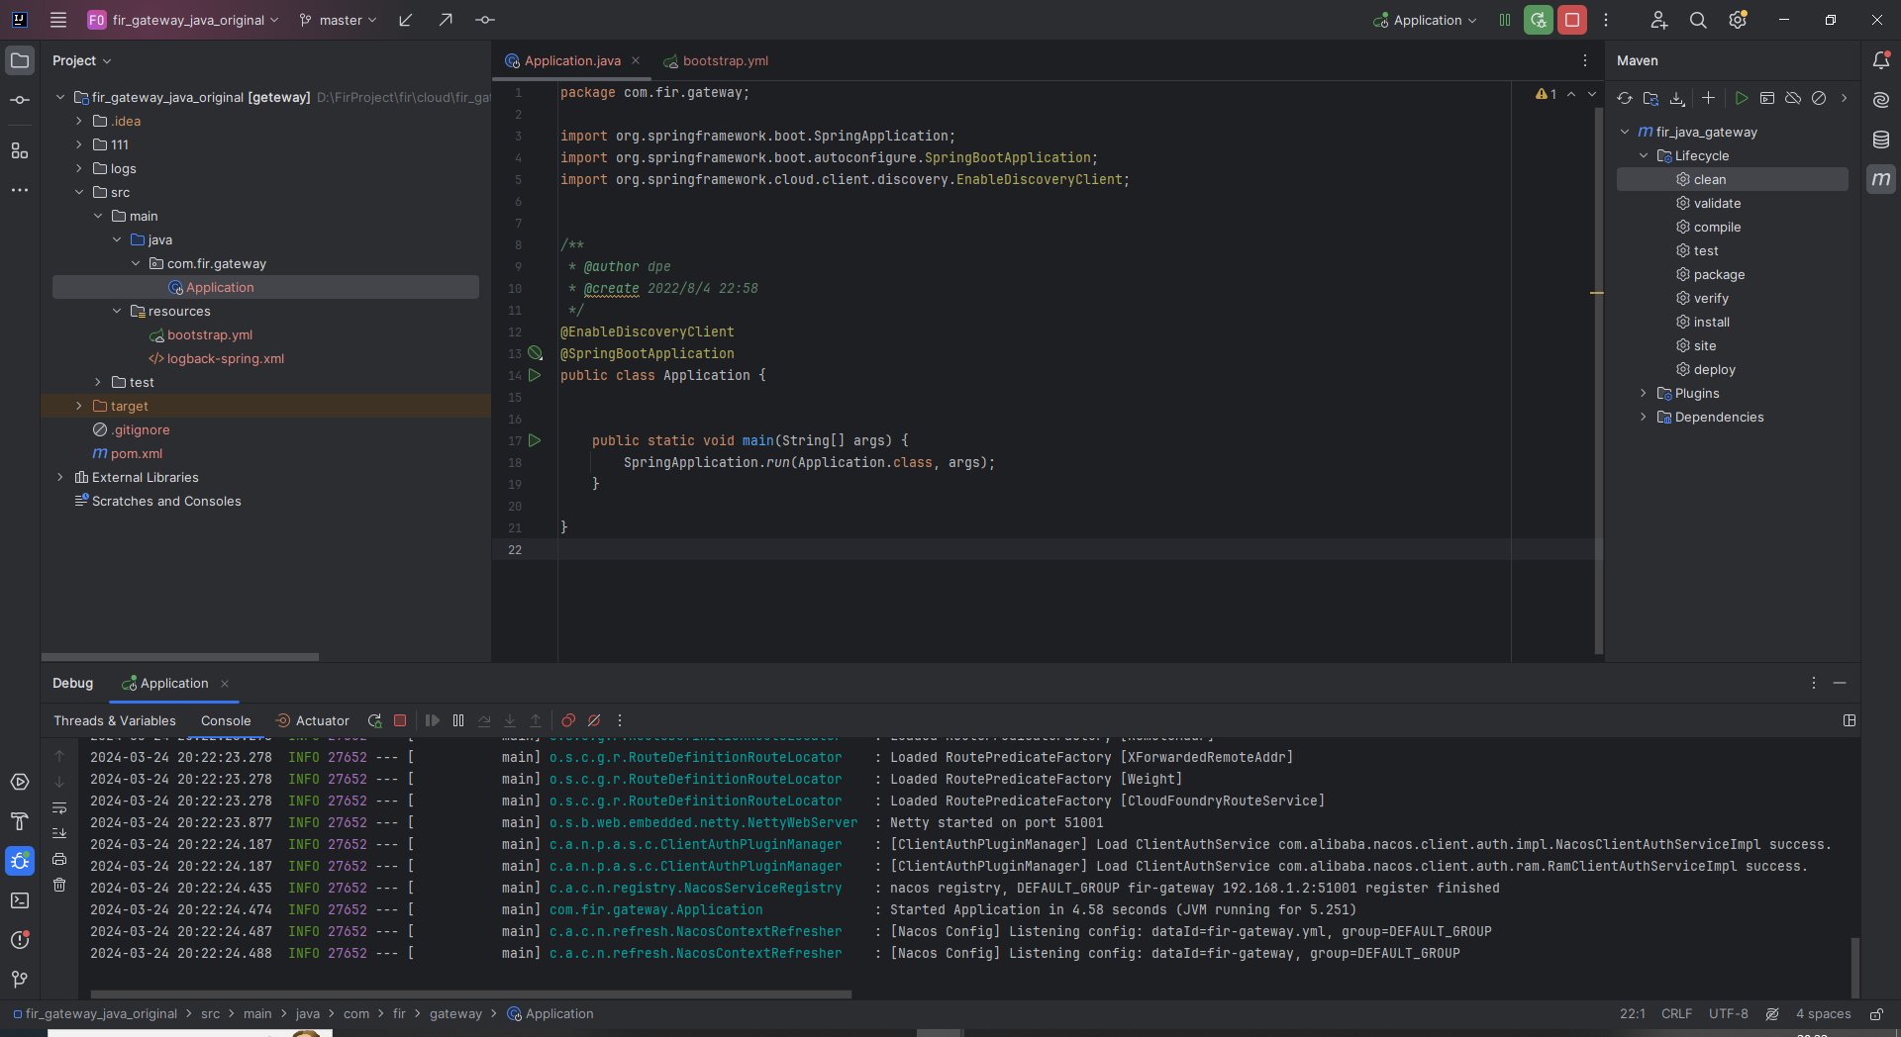Switch to the bootstrap.yml editor tab
This screenshot has width=1901, height=1037.
(716, 60)
